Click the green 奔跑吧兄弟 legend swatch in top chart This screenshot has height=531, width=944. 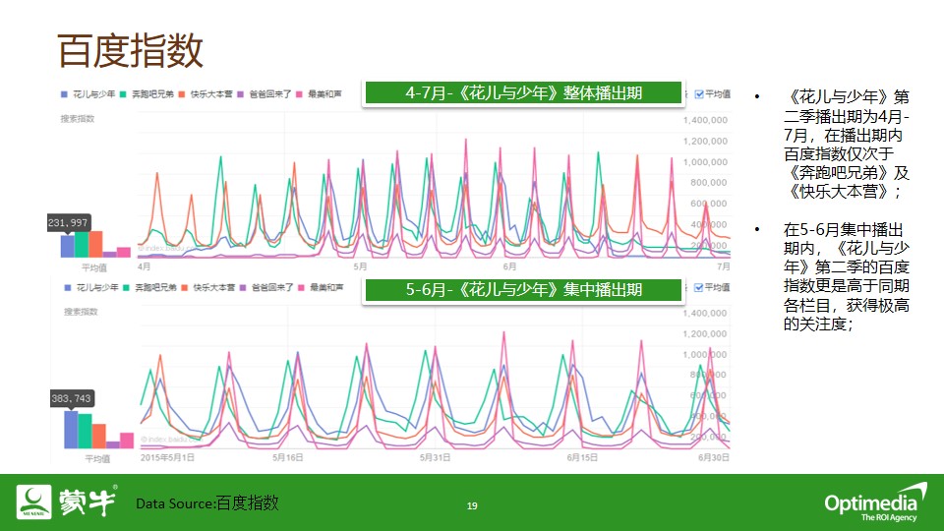[123, 94]
